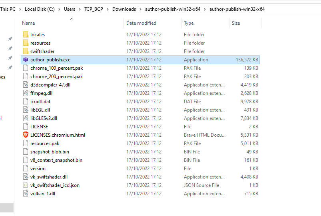Sort files by Size column header
The image size is (321, 216).
point(236,23)
